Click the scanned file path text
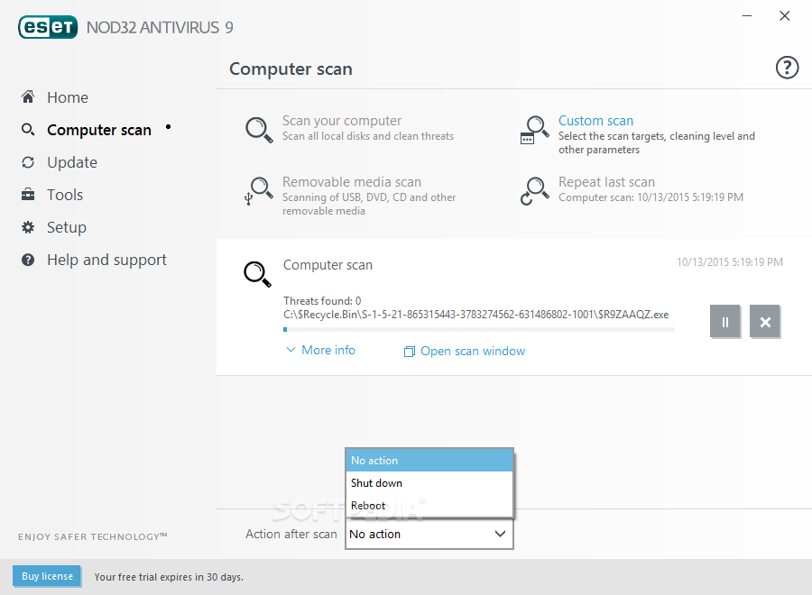 coord(475,315)
